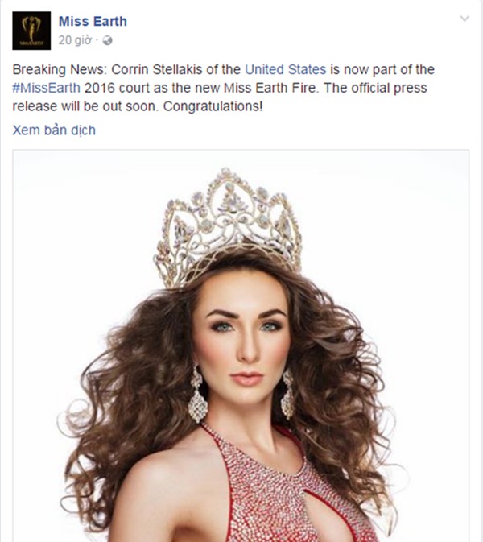Click the right dangling earring in photo
483x542 pixels.
point(288,395)
